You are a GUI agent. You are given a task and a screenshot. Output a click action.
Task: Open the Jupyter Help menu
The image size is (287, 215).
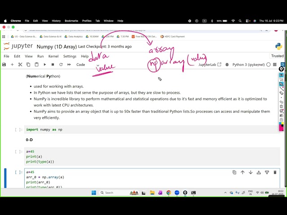point(85,56)
